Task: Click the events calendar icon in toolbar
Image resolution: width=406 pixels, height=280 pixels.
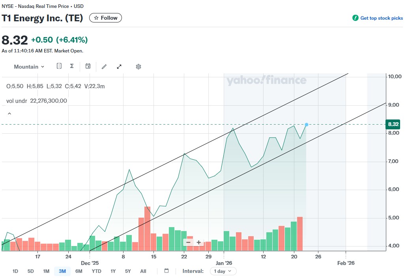Action: (88, 66)
